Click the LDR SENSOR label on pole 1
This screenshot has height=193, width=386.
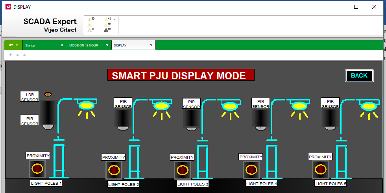click(30, 96)
